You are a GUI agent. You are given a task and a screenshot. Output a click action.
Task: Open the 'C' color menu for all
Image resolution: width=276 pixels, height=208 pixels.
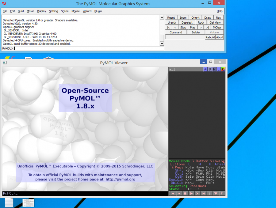pos(223,69)
